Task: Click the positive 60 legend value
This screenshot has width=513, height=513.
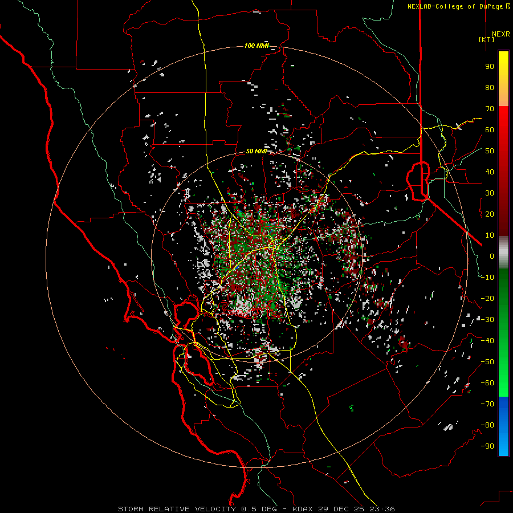Action: pos(490,129)
